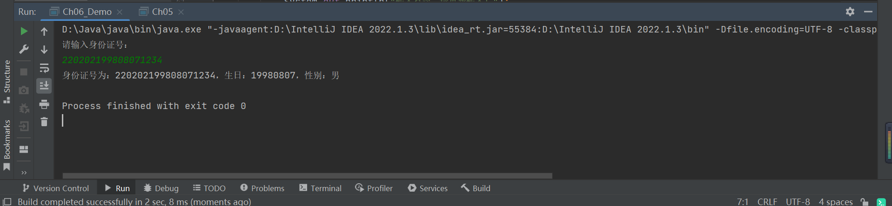Open run configuration wrench icon
This screenshot has width=892, height=206.
[24, 49]
